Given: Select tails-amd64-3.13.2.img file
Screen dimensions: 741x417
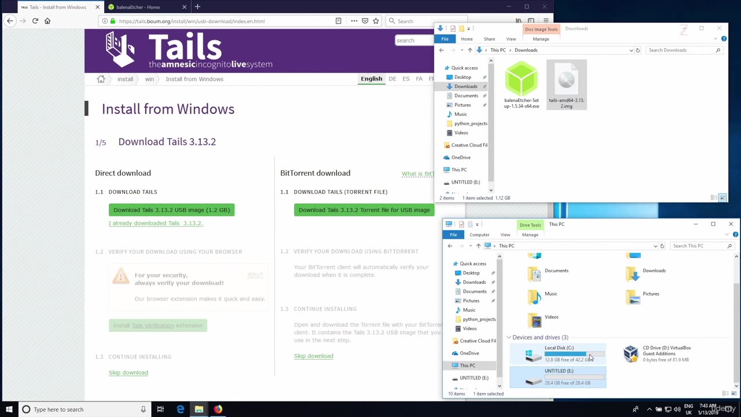Looking at the screenshot, I should pyautogui.click(x=566, y=85).
